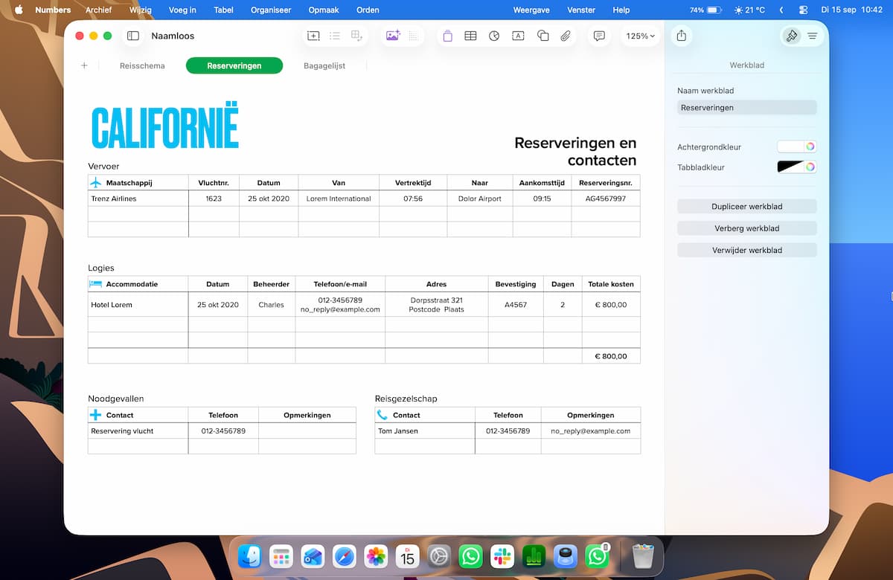Open the Trash in the Dock
This screenshot has height=580, width=893.
point(642,556)
